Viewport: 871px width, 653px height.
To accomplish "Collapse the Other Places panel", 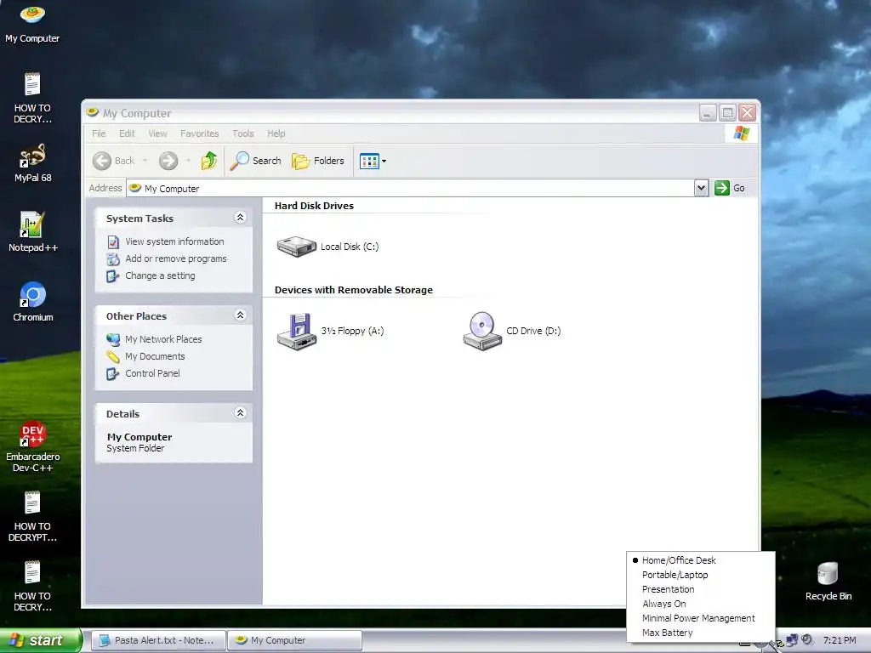I will (x=240, y=315).
